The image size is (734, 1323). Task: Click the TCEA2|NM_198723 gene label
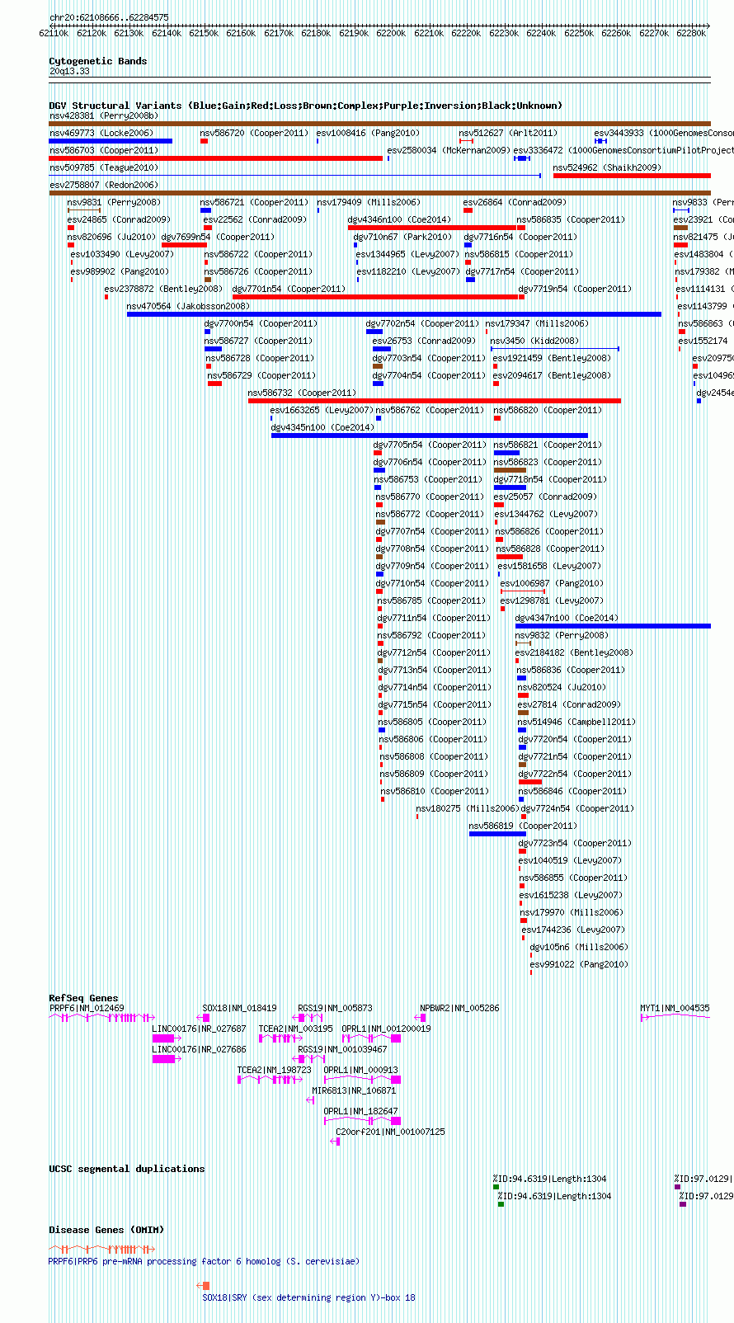click(x=275, y=1070)
